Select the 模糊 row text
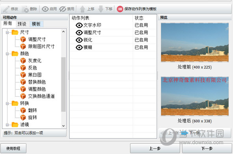 coord(88,47)
